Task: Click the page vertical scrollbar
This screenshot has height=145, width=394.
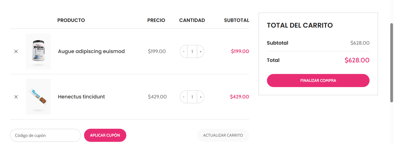Action: (x=392, y=61)
